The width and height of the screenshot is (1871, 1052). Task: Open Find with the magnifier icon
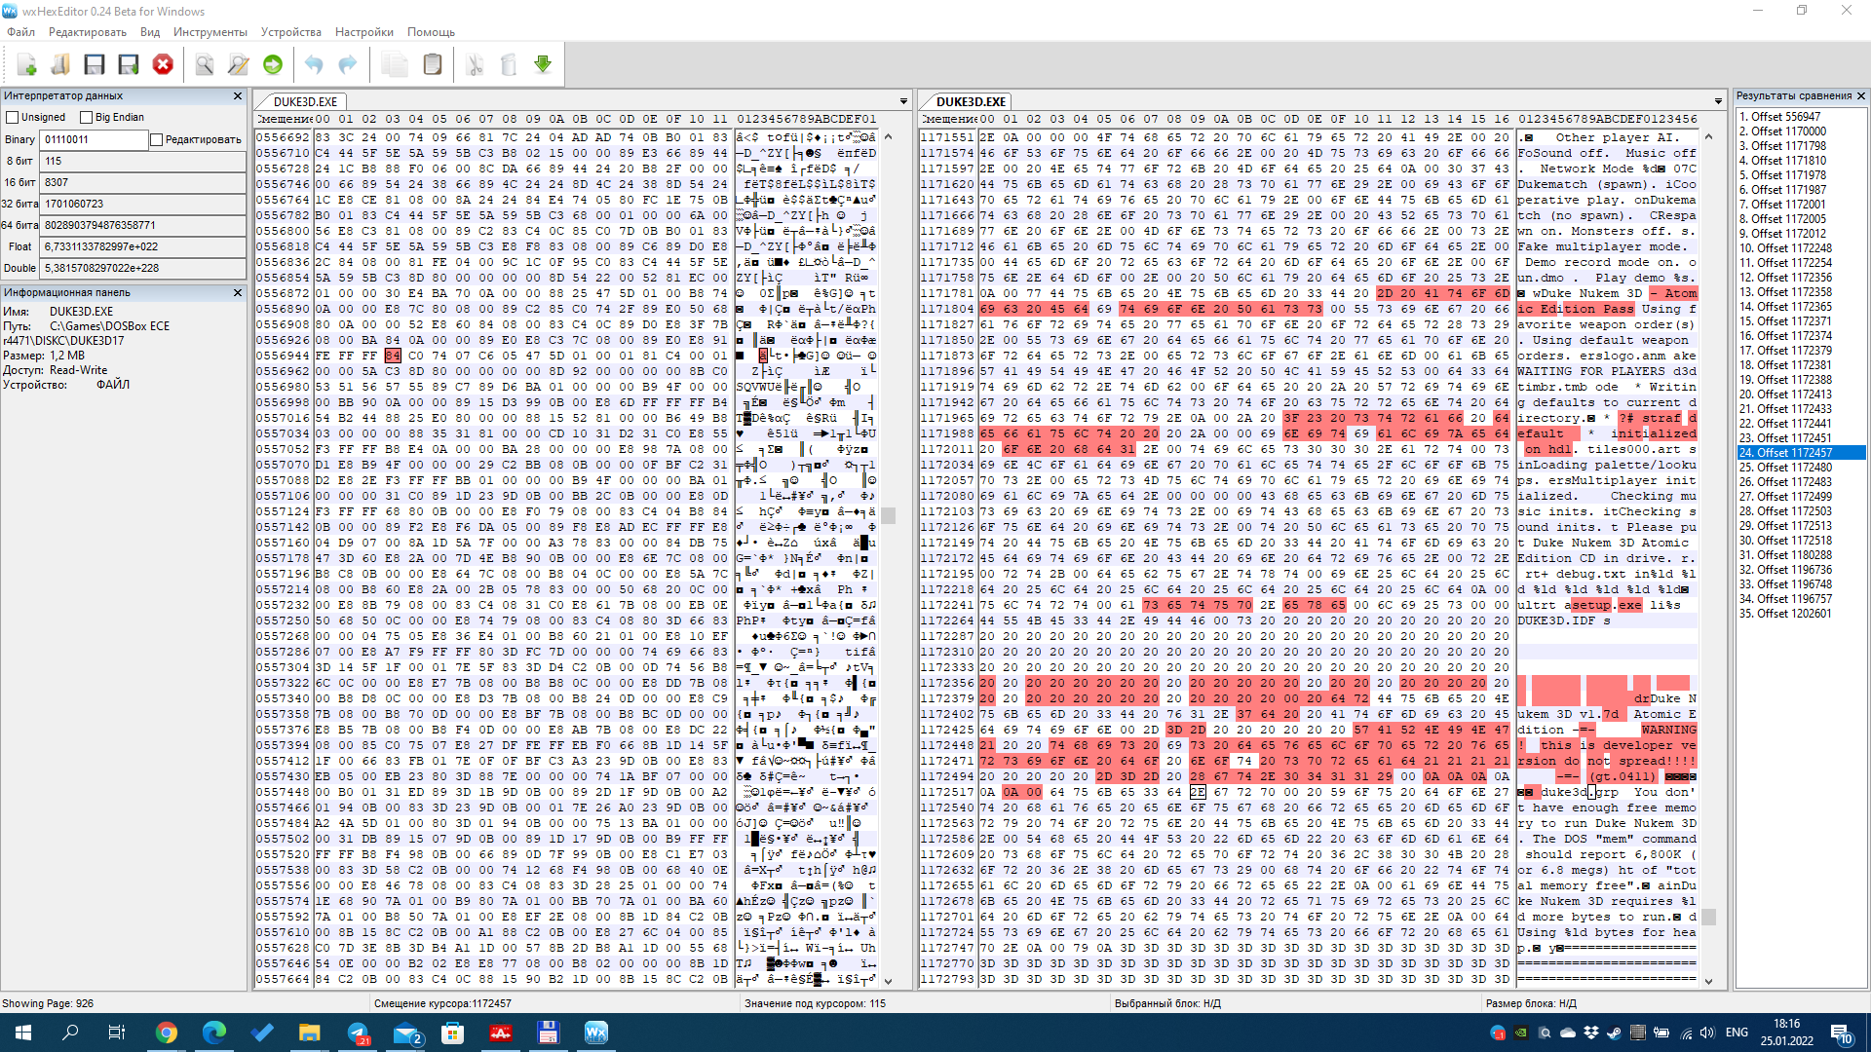point(205,65)
